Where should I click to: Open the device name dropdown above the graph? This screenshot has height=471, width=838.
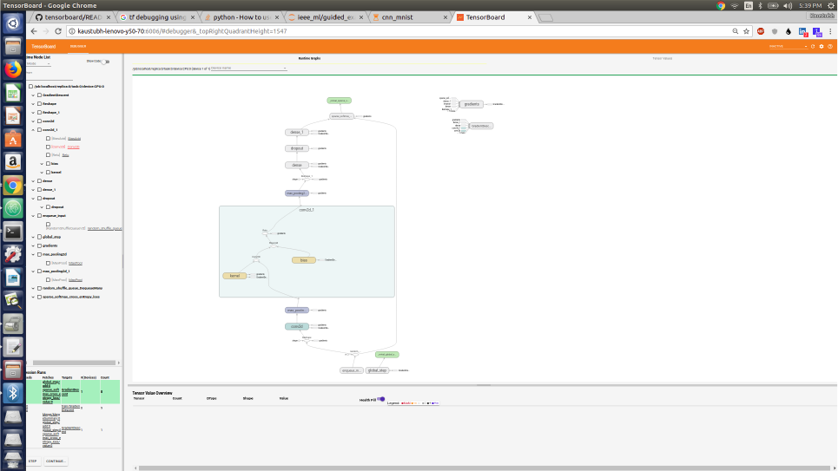click(x=248, y=69)
